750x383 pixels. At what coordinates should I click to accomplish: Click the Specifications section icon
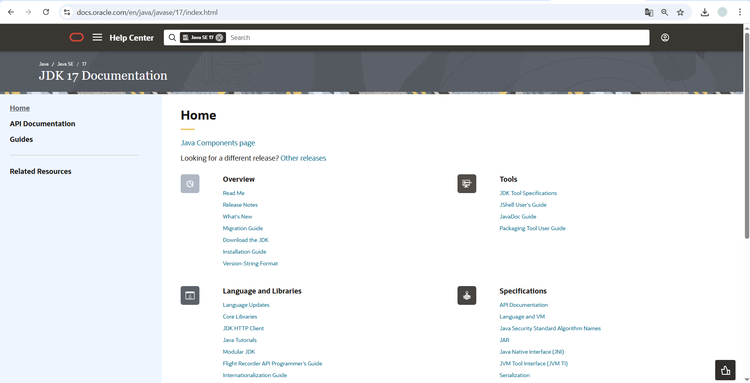tap(467, 295)
